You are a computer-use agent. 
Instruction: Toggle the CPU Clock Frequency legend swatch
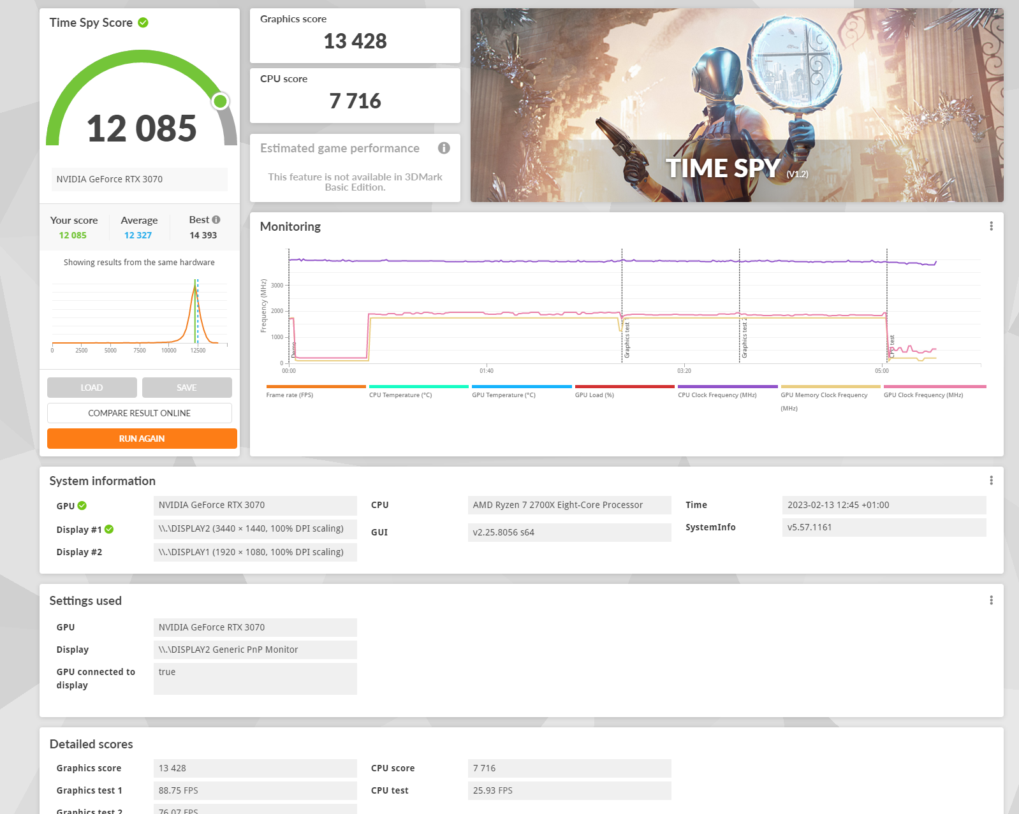(728, 386)
